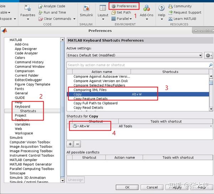Expand the Layout dropdown arrow
This screenshot has height=194, width=214.
pos(103,19)
